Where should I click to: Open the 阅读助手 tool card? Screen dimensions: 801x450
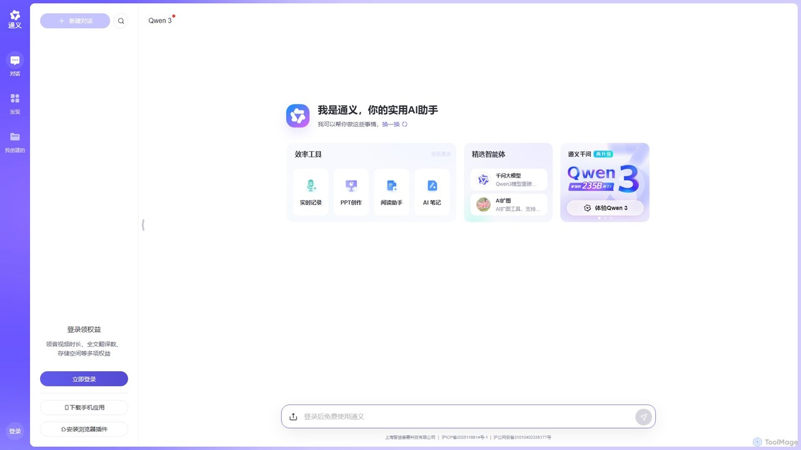392,192
